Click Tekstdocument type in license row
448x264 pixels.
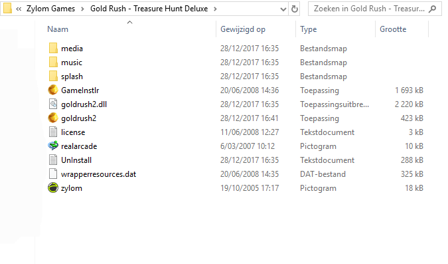[327, 132]
